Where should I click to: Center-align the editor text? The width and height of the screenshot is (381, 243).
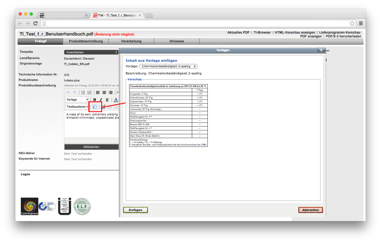coord(104,93)
